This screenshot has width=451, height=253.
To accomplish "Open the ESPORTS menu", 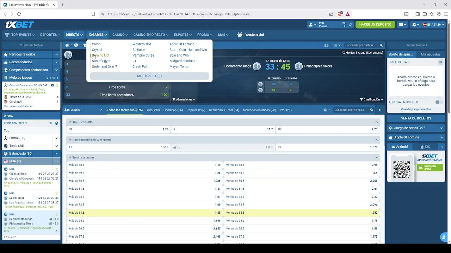I will (183, 35).
